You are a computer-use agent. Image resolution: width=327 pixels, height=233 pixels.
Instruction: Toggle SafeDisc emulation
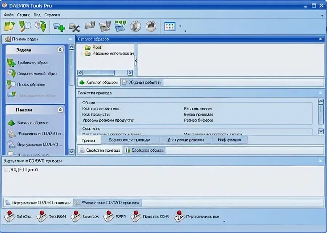pos(17,217)
